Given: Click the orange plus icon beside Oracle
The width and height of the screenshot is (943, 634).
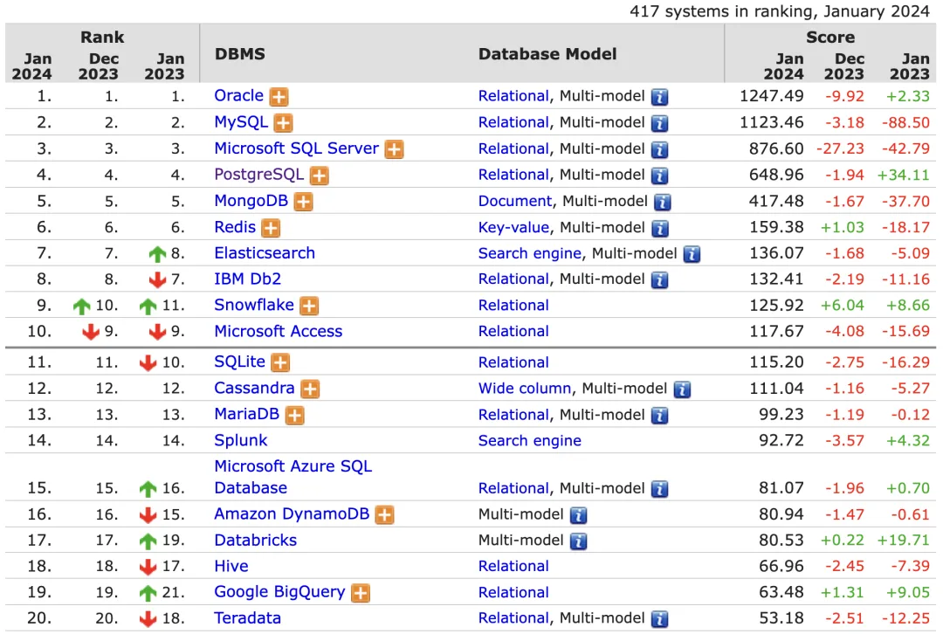Looking at the screenshot, I should [279, 97].
